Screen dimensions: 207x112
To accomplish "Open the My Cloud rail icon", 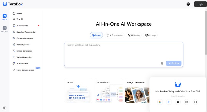I will (5, 29).
